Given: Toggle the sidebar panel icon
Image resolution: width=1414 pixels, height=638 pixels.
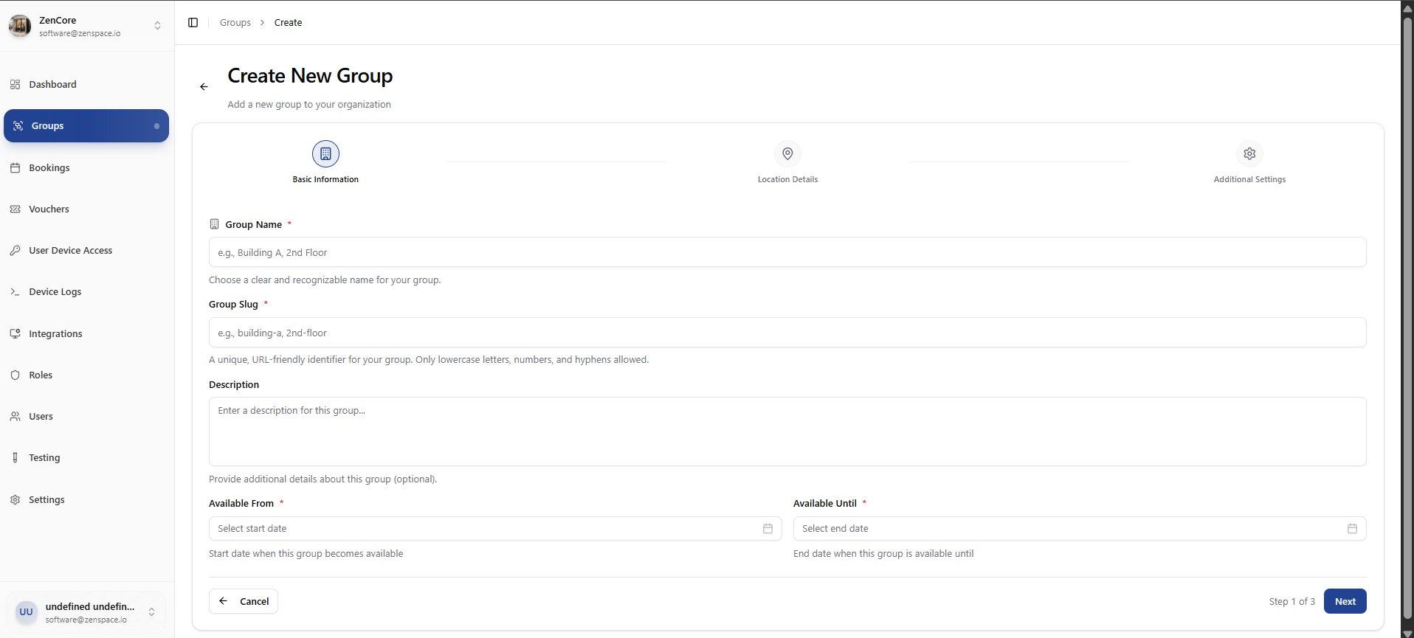Looking at the screenshot, I should tap(193, 23).
